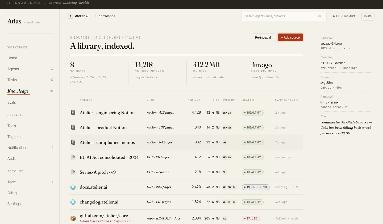This screenshot has height=224, width=383.
Task: Click the Re-index all button
Action: point(263,38)
